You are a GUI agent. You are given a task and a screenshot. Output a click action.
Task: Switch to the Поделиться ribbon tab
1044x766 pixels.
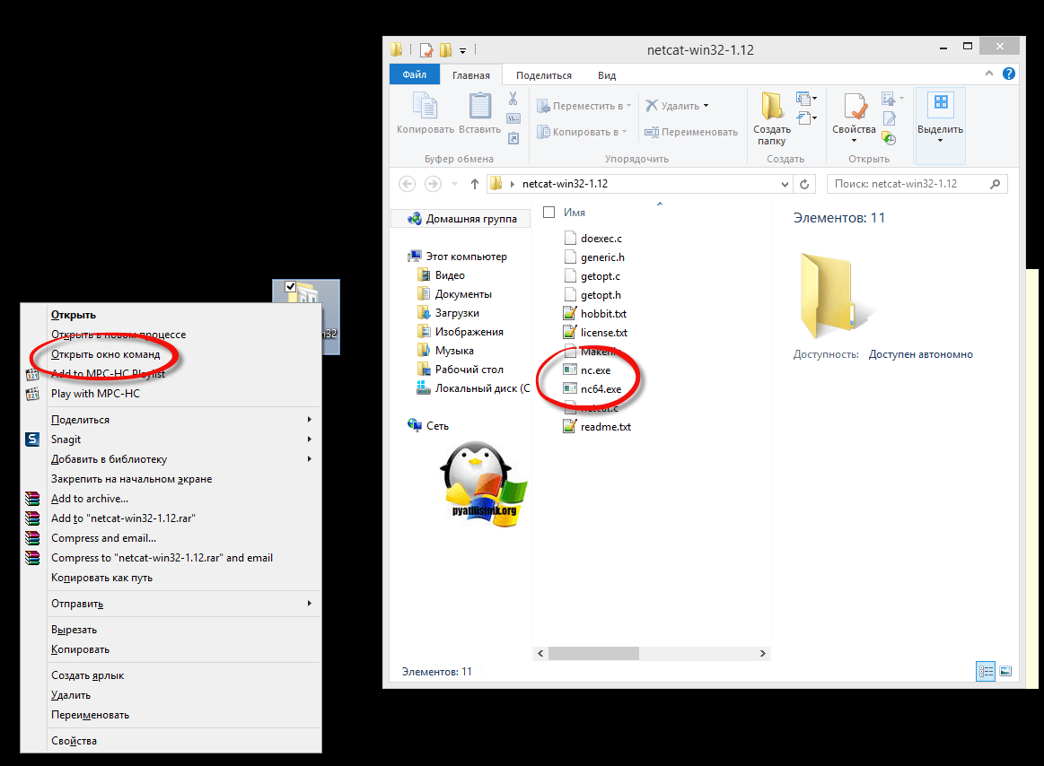coord(543,75)
